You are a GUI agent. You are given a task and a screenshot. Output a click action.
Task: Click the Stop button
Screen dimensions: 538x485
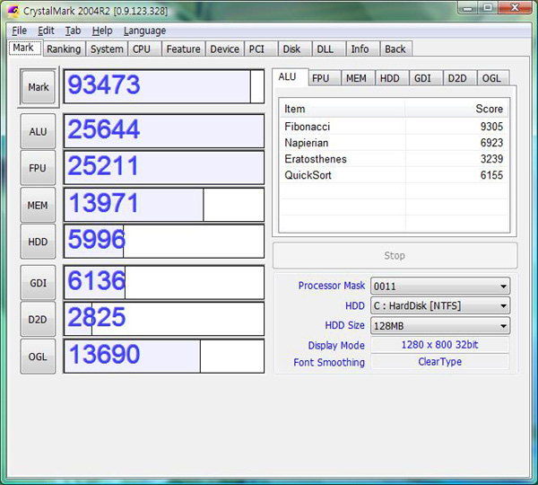point(395,255)
